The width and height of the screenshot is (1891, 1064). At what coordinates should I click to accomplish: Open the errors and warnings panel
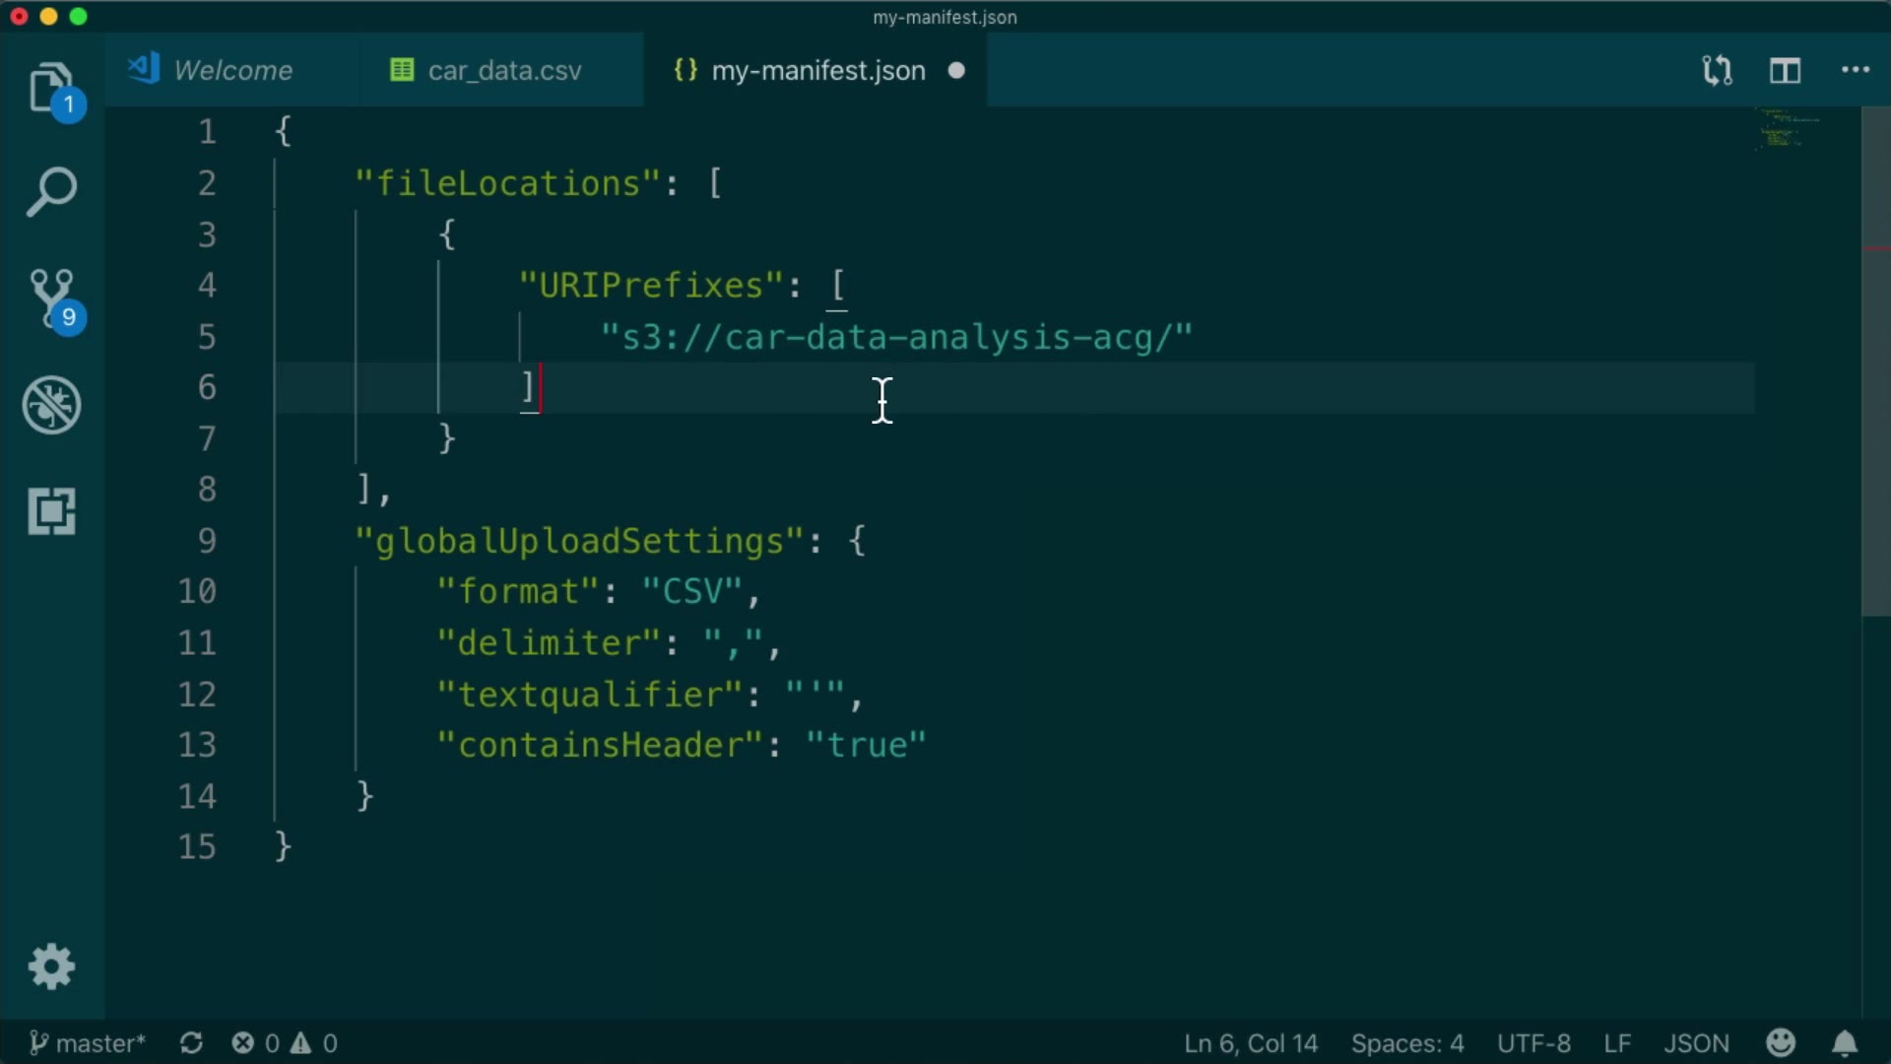tap(285, 1042)
